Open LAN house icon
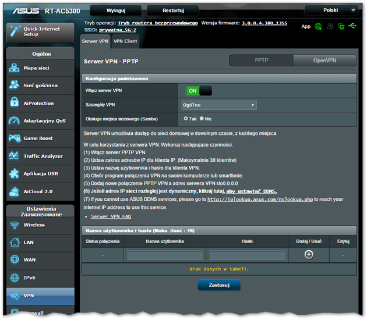 pyautogui.click(x=15, y=242)
